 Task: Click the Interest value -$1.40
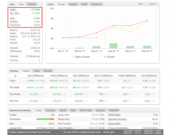(37, 43)
